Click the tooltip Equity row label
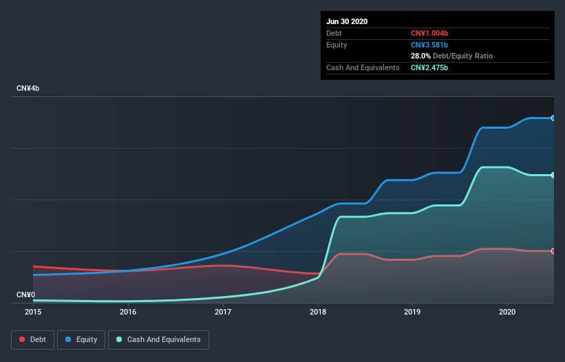 click(x=337, y=45)
